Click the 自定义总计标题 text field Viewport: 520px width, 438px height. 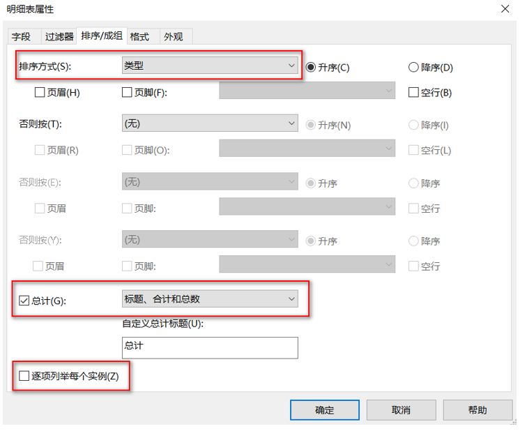210,347
